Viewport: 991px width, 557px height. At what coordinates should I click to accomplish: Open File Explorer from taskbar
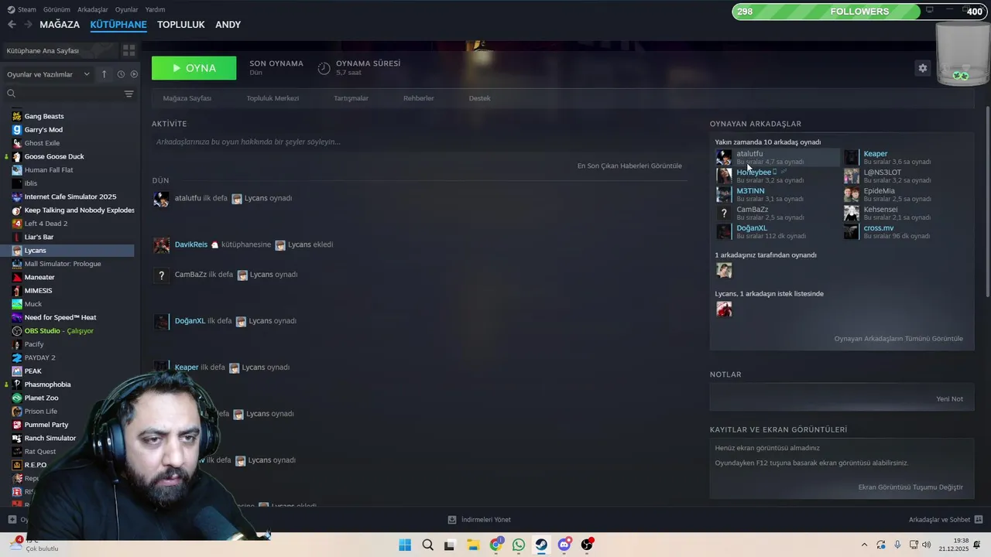tap(473, 545)
